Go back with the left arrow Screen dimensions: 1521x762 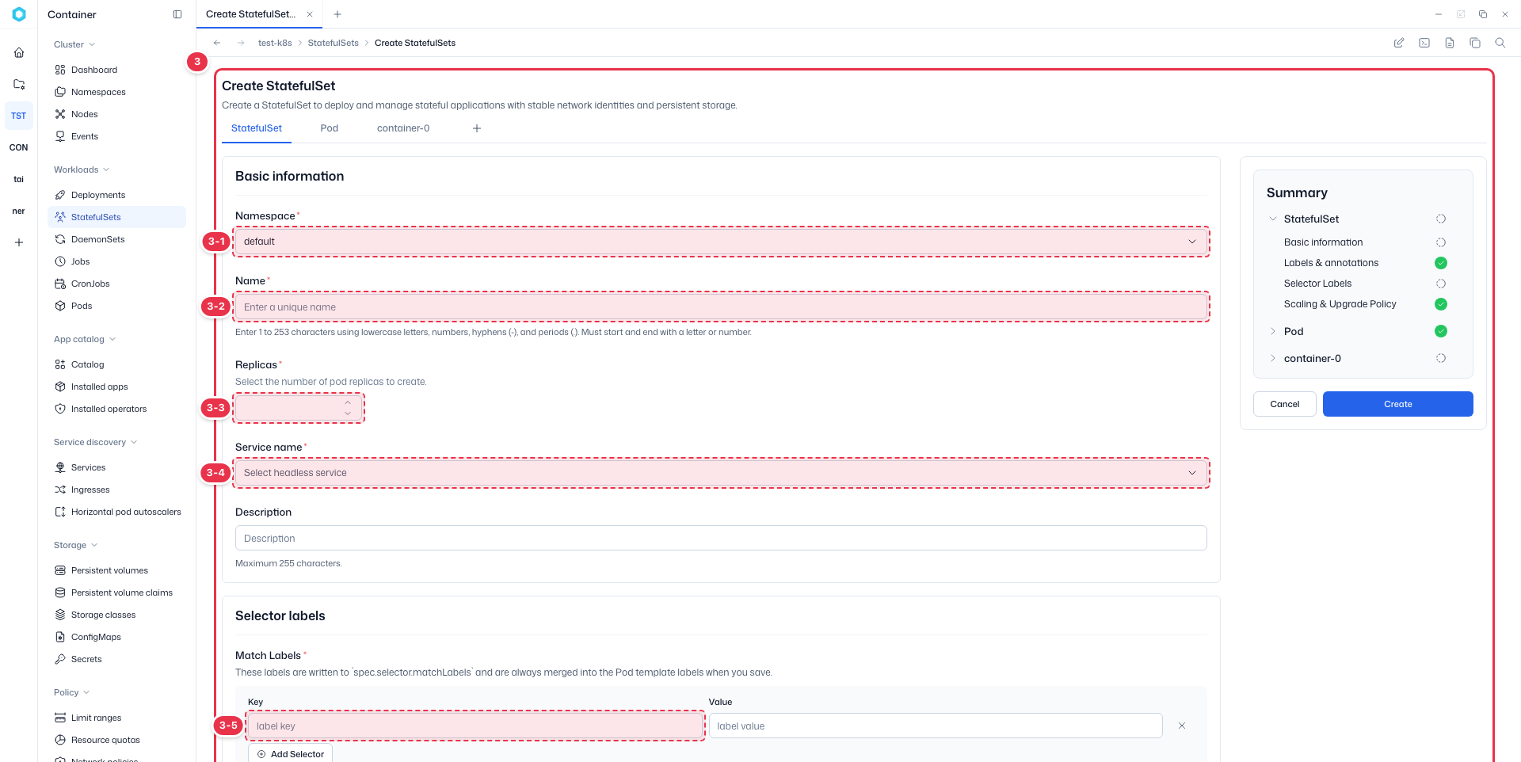pyautogui.click(x=217, y=43)
